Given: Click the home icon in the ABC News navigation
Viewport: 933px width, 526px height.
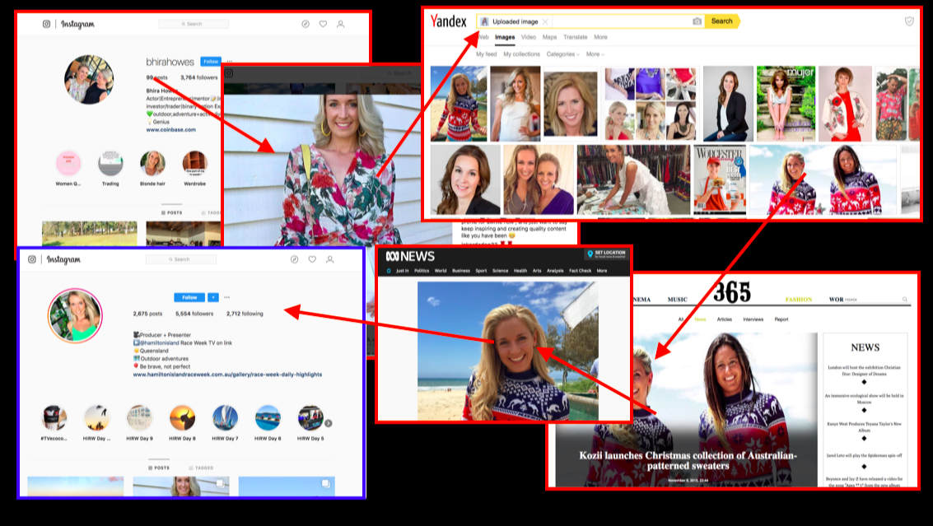Looking at the screenshot, I should click(x=389, y=271).
